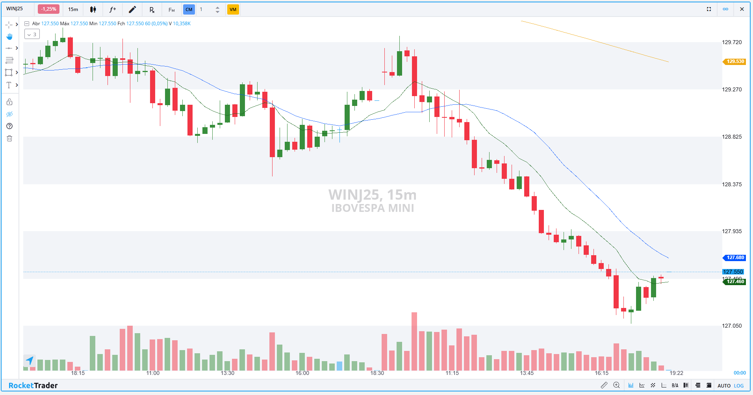Image resolution: width=753 pixels, height=395 pixels.
Task: Click the FM toolbar button
Action: point(172,10)
